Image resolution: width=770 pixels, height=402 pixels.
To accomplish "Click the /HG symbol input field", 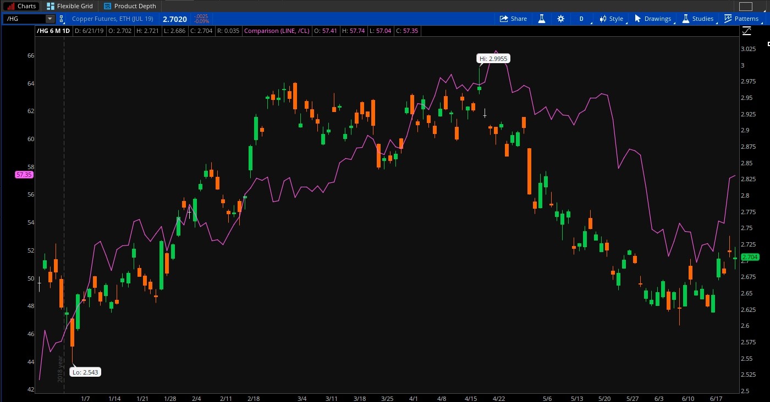I will [24, 19].
